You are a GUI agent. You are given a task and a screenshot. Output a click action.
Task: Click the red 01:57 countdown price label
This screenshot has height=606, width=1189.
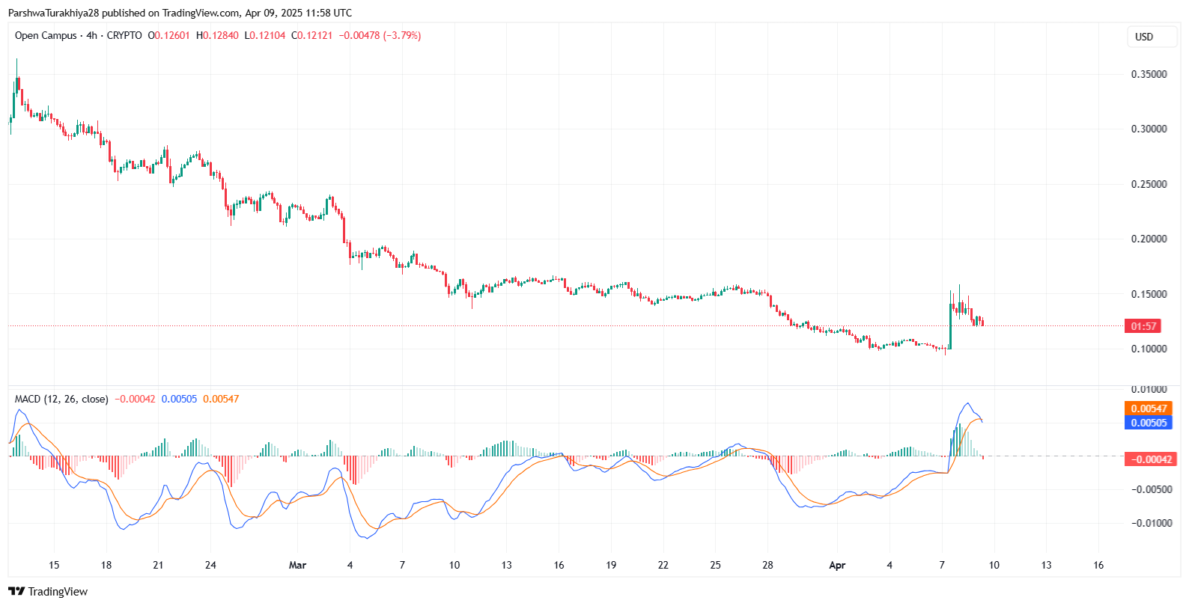1143,326
